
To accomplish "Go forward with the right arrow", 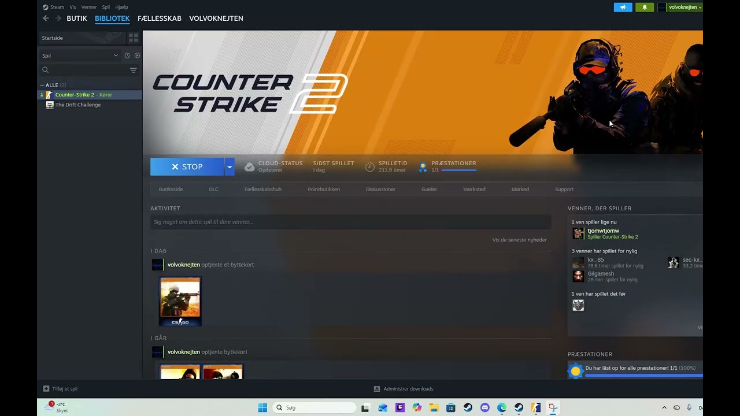I will (x=58, y=18).
